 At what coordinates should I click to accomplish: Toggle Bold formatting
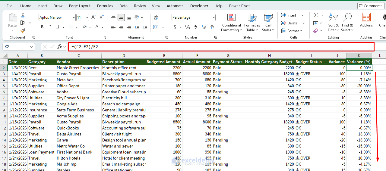pos(42,27)
